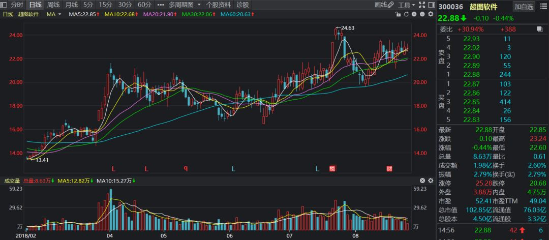Click the 24.63 high price marker
The image size is (549, 240).
pos(346,28)
